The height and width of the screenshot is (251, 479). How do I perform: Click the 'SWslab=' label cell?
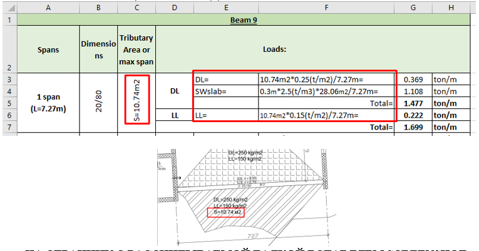pyautogui.click(x=225, y=91)
